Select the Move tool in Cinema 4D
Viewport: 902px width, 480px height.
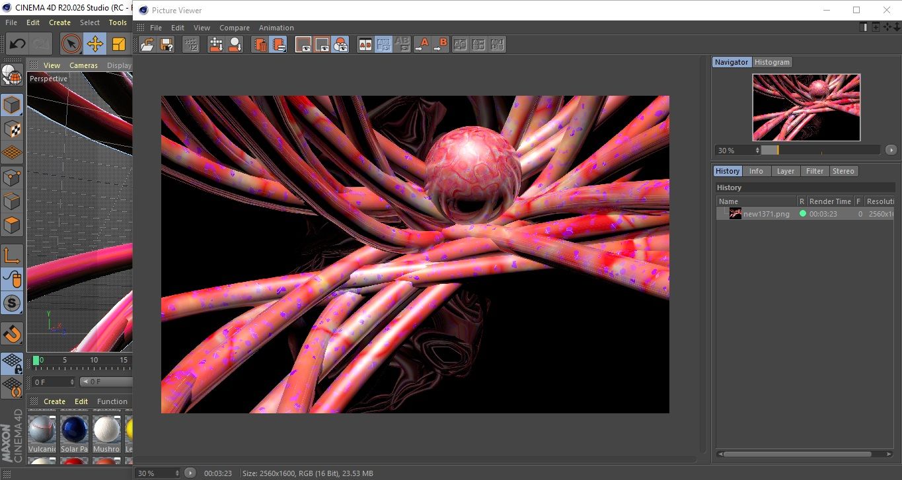[95, 44]
